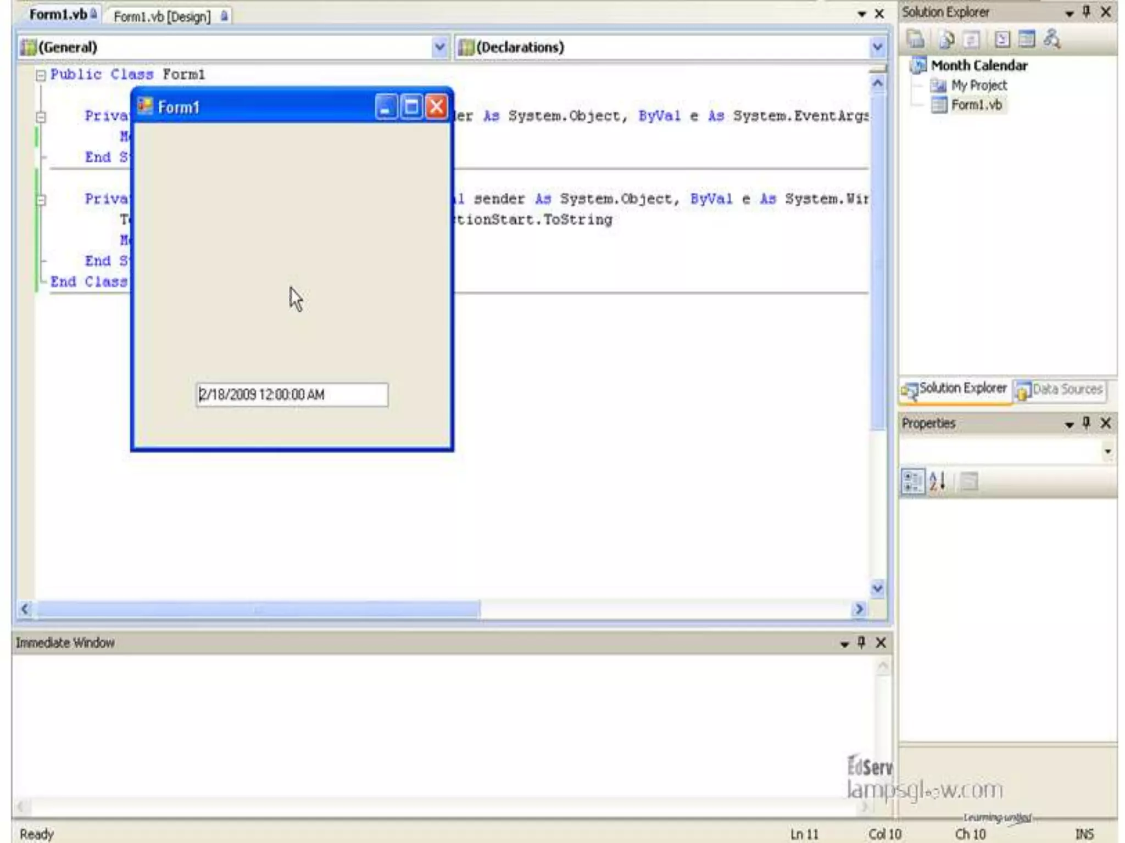Click the date textbox in Form1

[x=292, y=395]
